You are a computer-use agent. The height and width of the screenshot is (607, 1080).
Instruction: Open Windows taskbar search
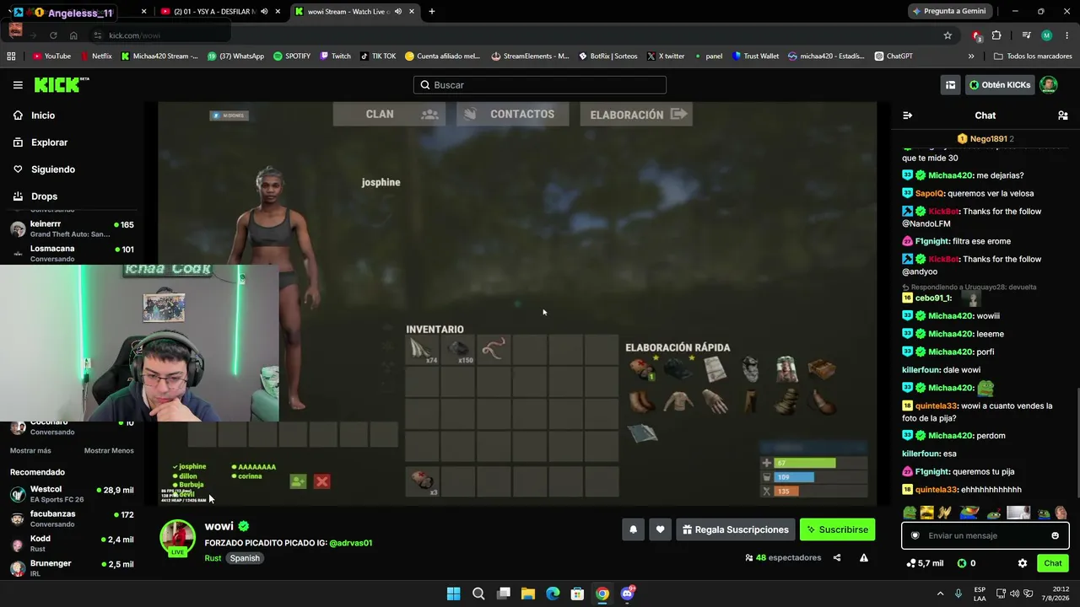pyautogui.click(x=478, y=594)
